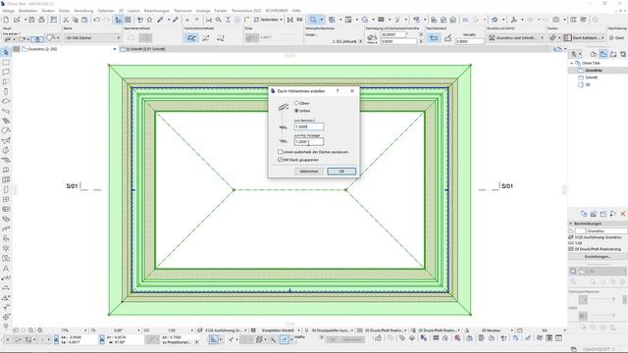Click the Copy icon in the toolbar
Viewport: 628px width, 353px height.
click(x=75, y=20)
